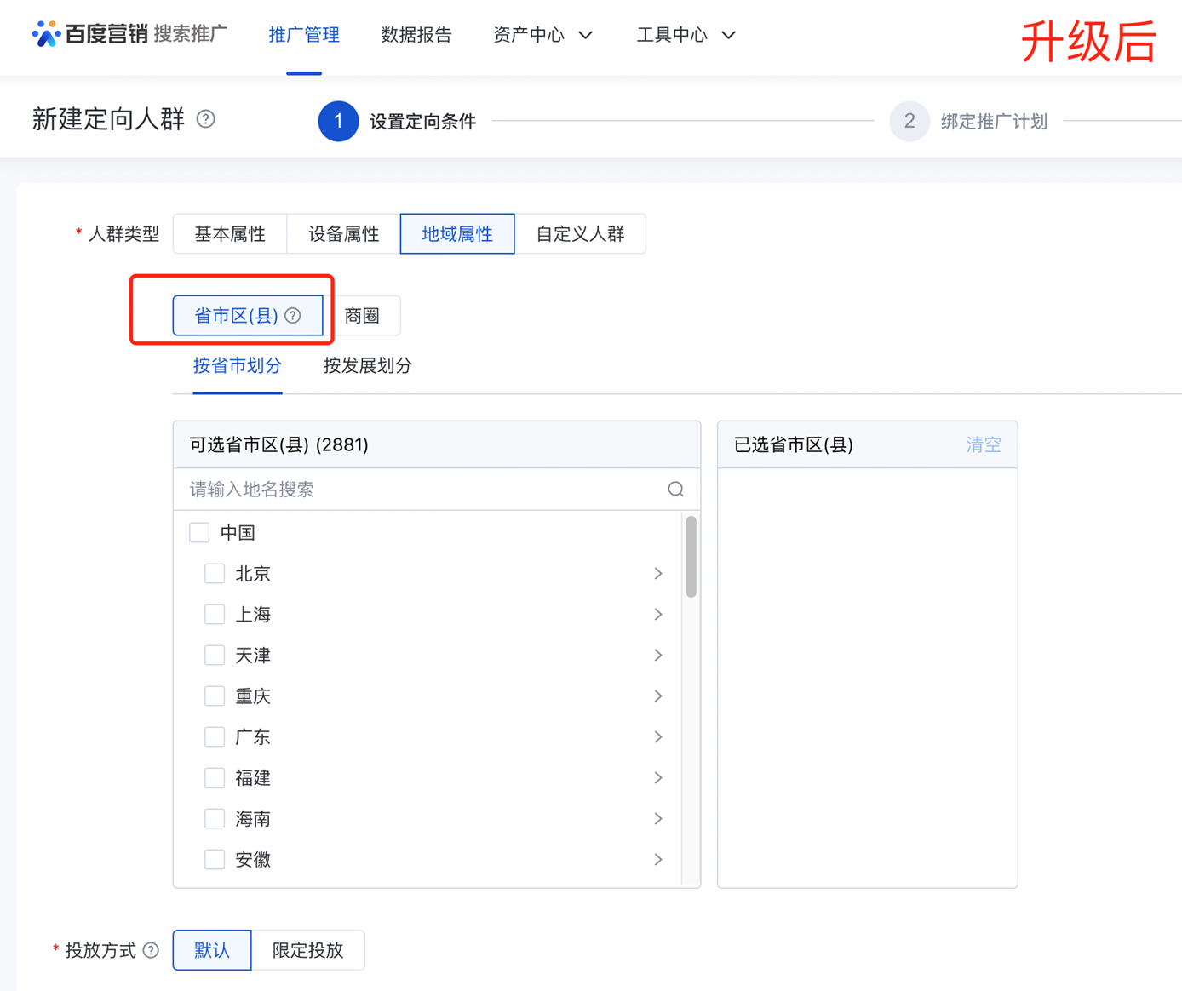Click help icon beside 新建定向人群 title

pyautogui.click(x=206, y=119)
